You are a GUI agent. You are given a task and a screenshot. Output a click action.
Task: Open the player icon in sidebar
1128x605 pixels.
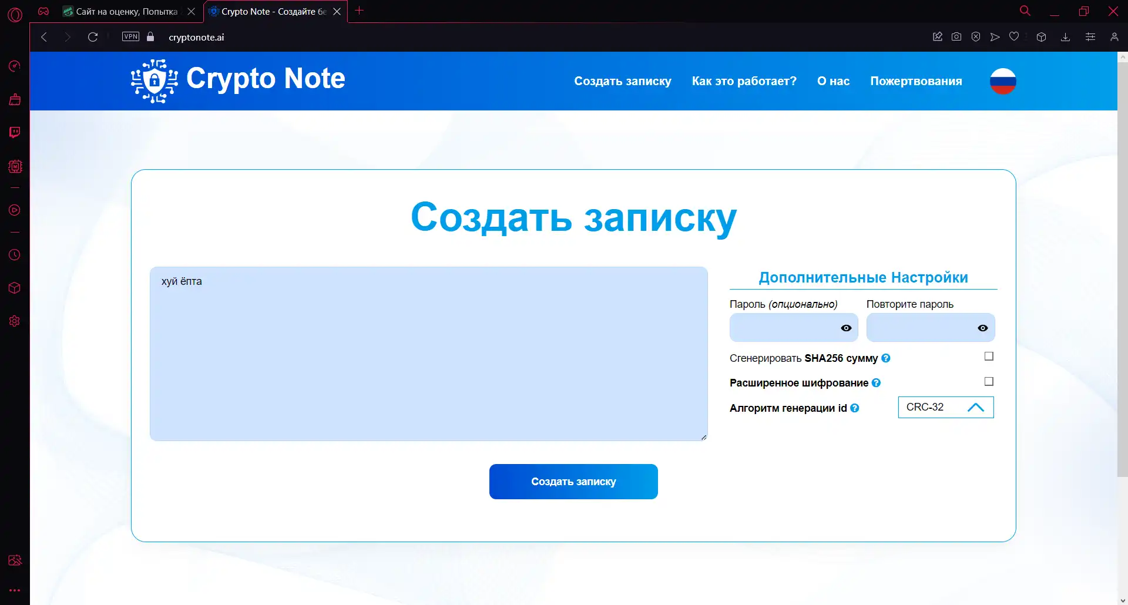pyautogui.click(x=15, y=210)
